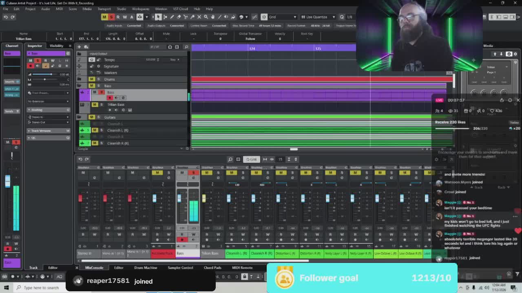
Task: Switch to the Sampler Control tab
Action: pos(180,267)
